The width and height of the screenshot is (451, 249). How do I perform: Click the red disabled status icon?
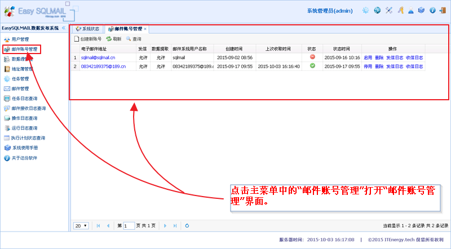click(312, 57)
